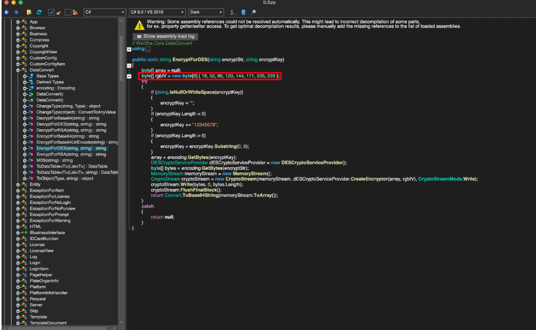Click Show assembly load log button
This screenshot has width=536, height=330.
pyautogui.click(x=165, y=37)
